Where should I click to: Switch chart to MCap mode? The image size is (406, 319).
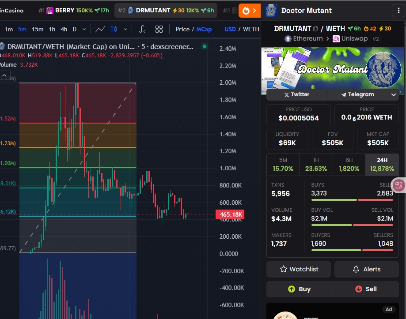[204, 29]
